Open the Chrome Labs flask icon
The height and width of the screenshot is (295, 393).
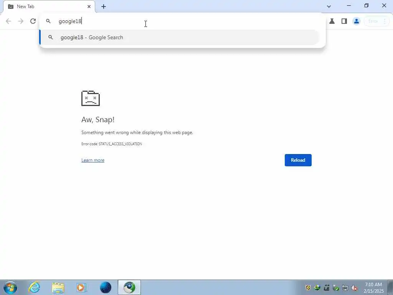pos(332,21)
